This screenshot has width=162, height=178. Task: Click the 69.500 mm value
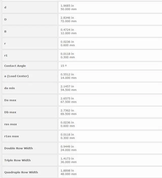(x=68, y=114)
